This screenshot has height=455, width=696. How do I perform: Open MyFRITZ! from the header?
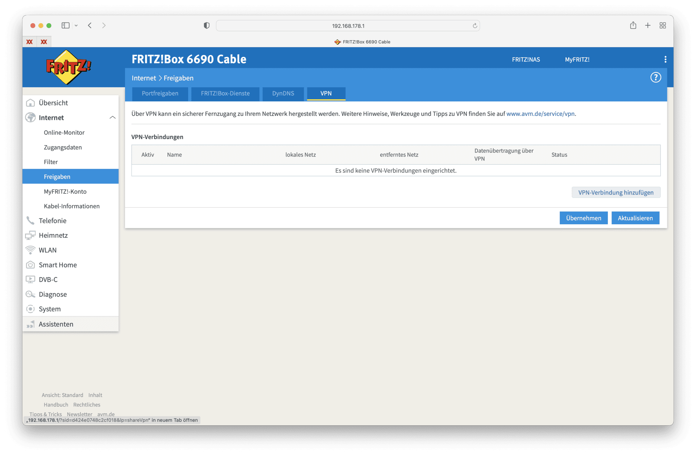577,60
